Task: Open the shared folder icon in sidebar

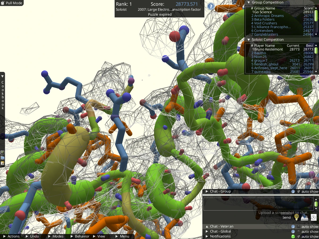Action: tap(2, 158)
